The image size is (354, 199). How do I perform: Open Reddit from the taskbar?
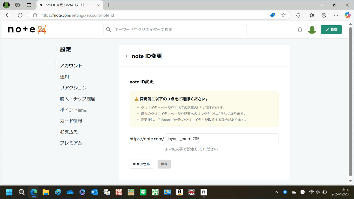pyautogui.click(x=191, y=192)
